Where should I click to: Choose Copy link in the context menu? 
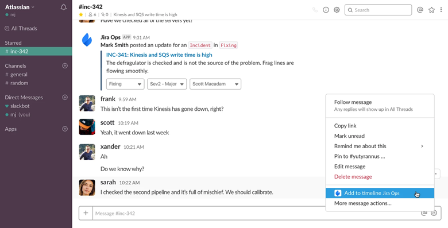(x=380, y=126)
